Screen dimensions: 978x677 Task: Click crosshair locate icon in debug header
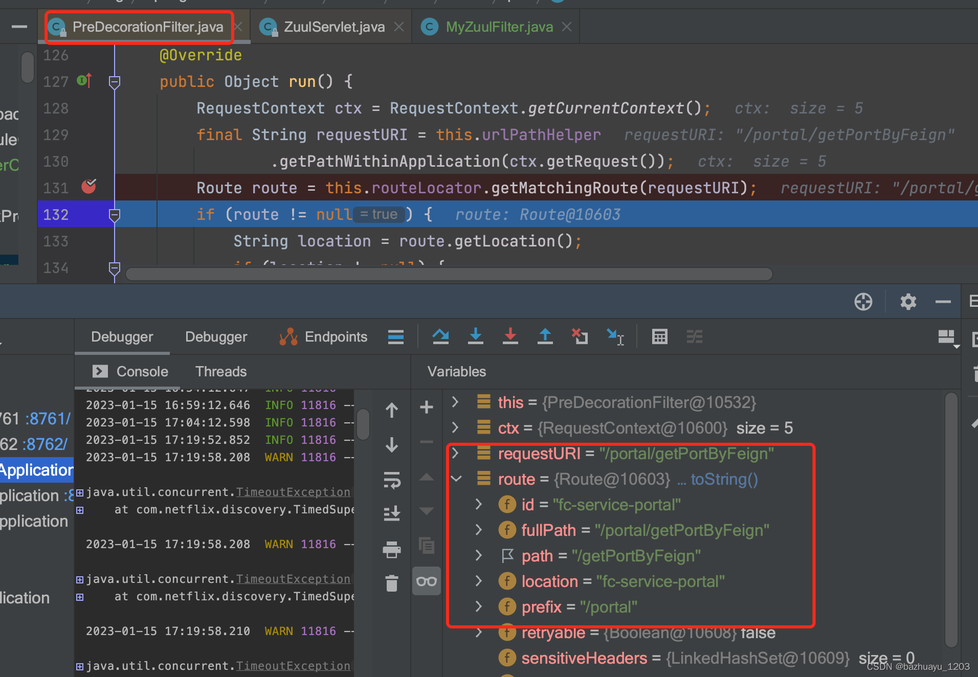[863, 302]
